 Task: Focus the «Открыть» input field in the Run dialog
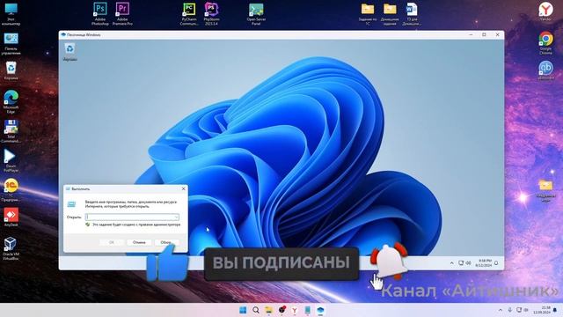[x=132, y=217]
